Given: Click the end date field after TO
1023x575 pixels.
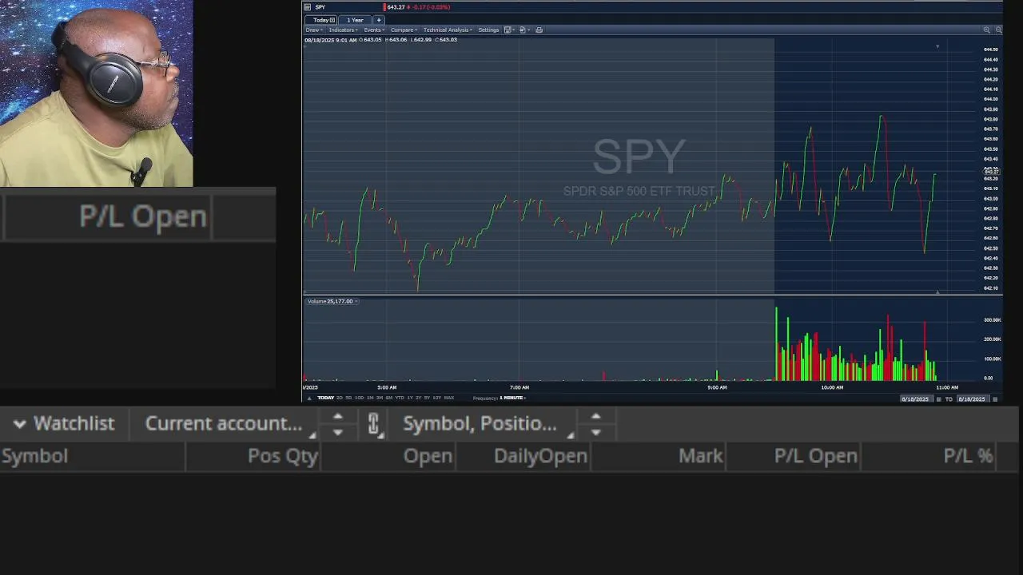Looking at the screenshot, I should (x=973, y=399).
